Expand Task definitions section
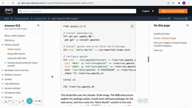 click(2, 84)
